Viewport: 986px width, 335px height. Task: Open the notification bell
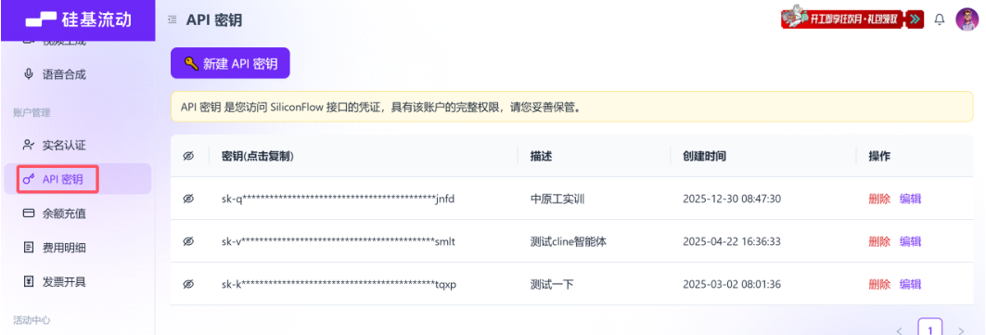pos(940,19)
